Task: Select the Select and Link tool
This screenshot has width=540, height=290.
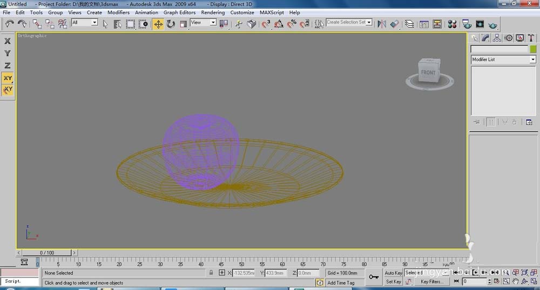Action: (x=37, y=24)
